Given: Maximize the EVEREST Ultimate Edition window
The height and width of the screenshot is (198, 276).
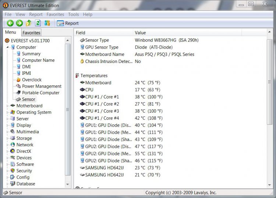Looking at the screenshot, I should (251, 4).
